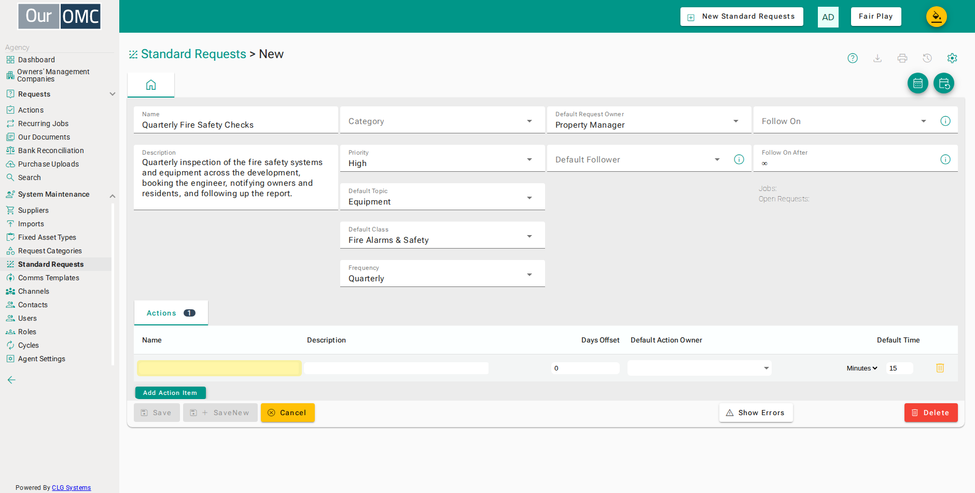Open the settings gear icon
Viewport: 975px width, 493px height.
pyautogui.click(x=952, y=58)
